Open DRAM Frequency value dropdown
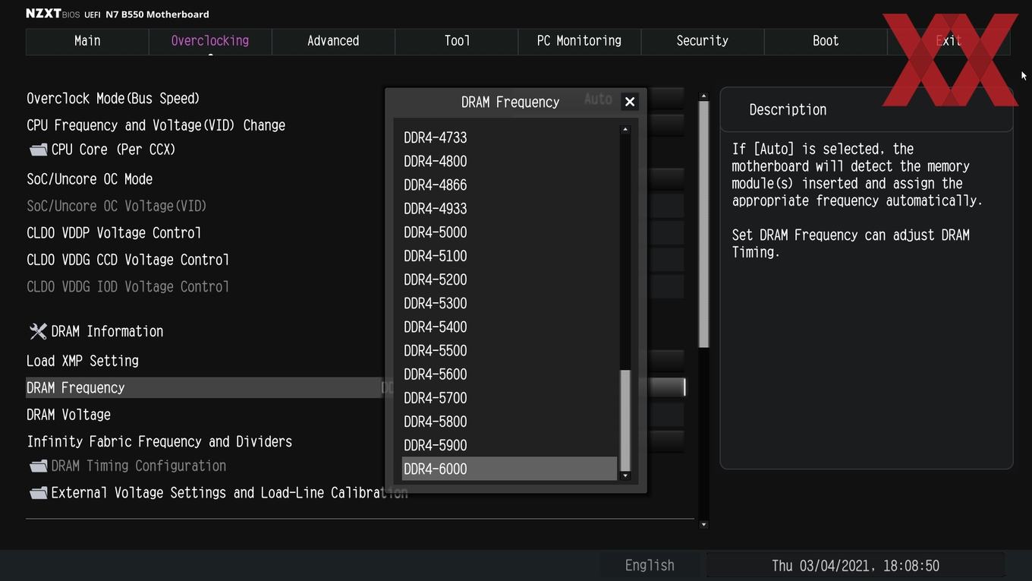1032x581 pixels. (x=666, y=387)
